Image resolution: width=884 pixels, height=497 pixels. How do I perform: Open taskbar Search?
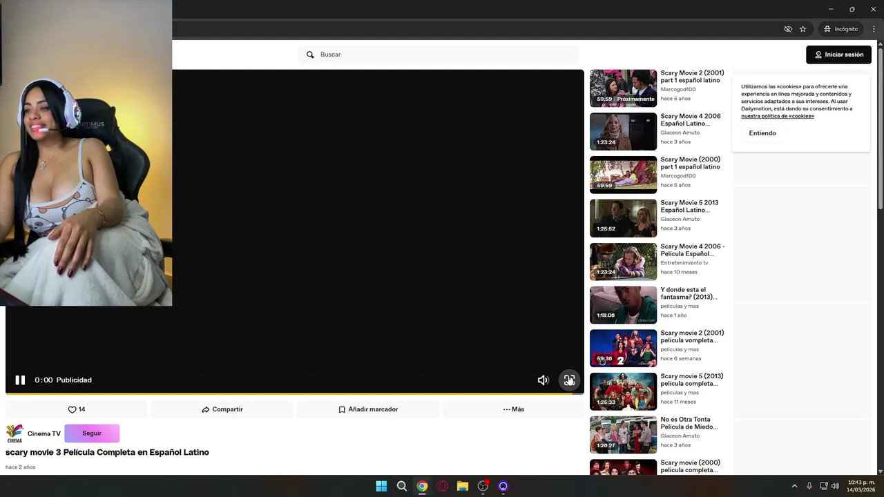(x=401, y=486)
